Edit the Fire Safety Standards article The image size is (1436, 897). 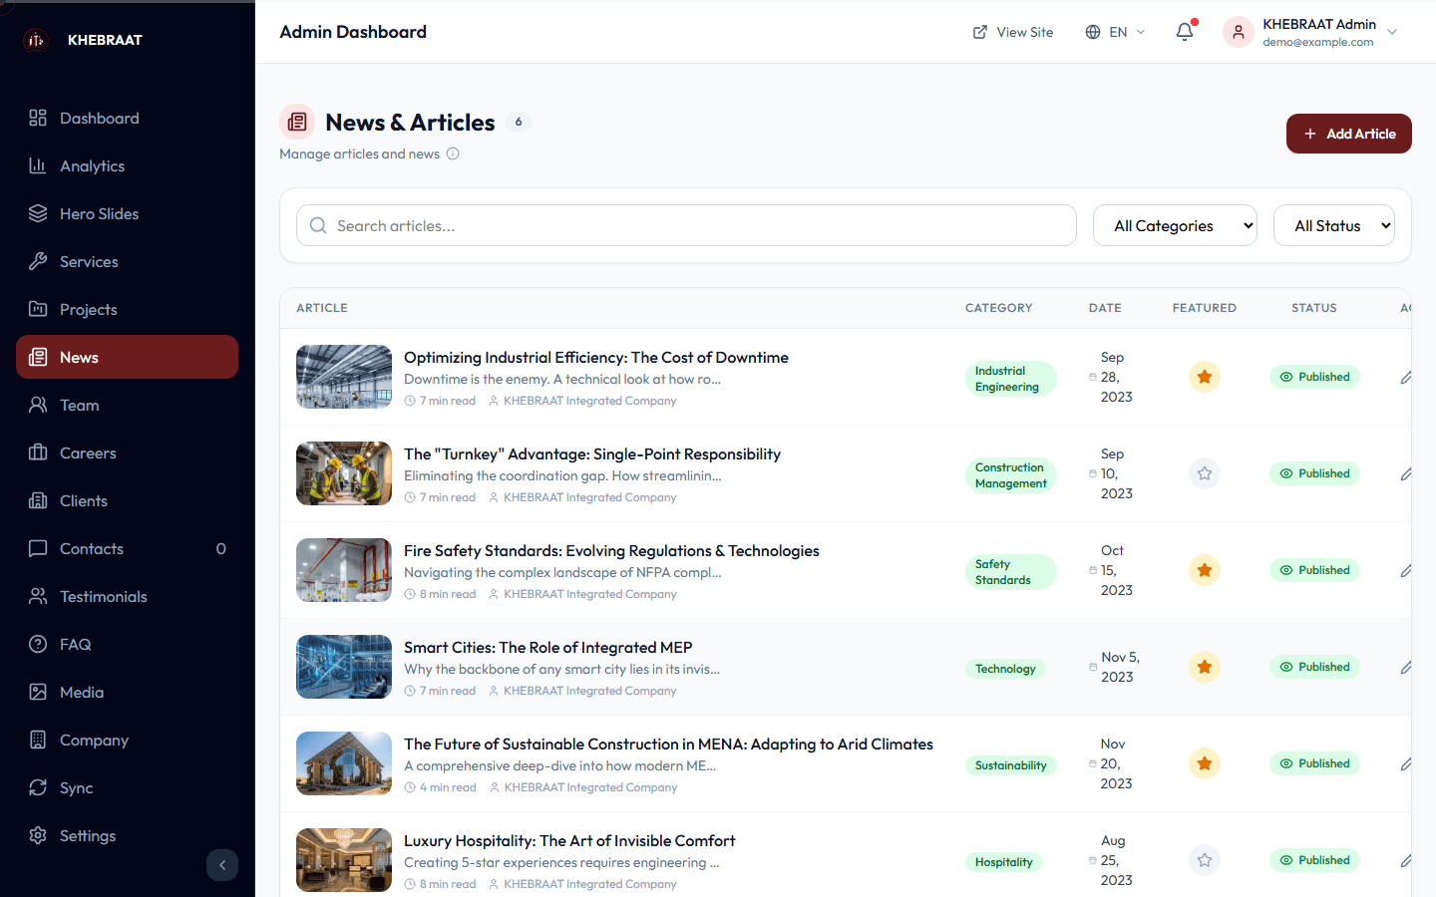pyautogui.click(x=1405, y=570)
